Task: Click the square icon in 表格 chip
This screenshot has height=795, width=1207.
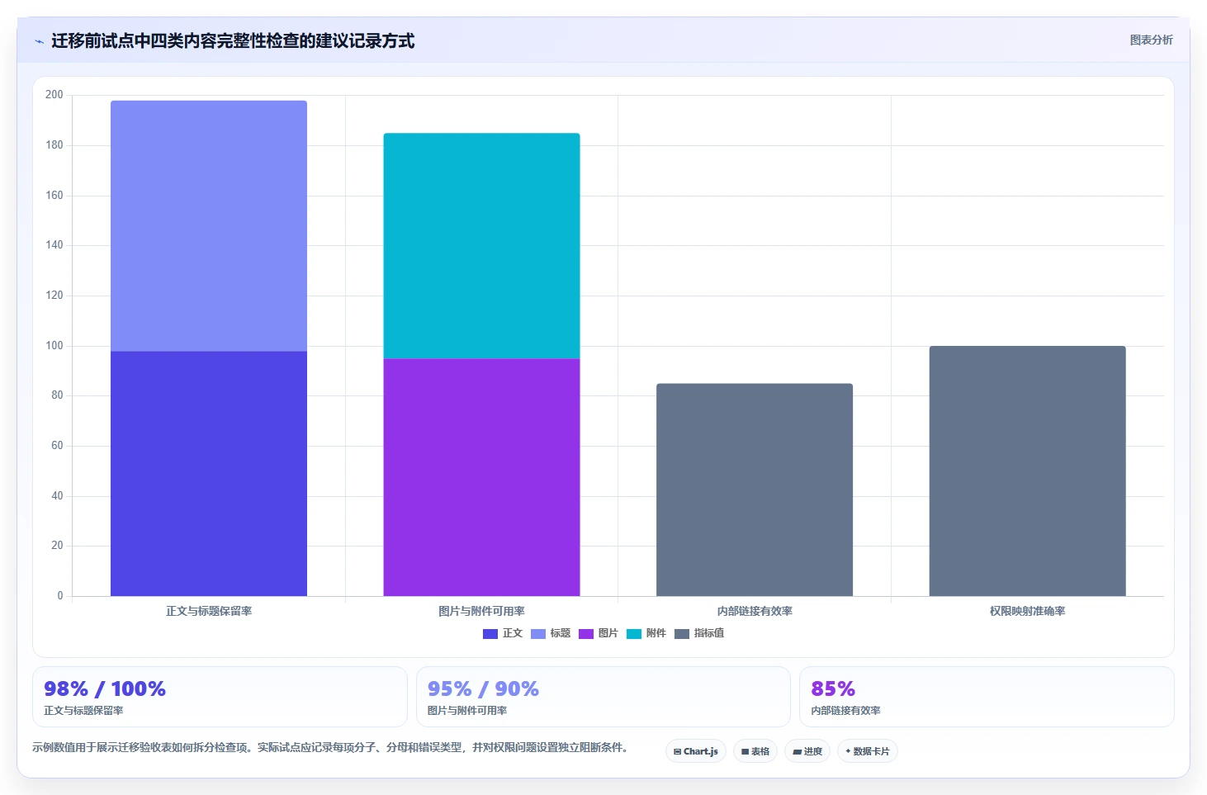Action: (x=745, y=752)
